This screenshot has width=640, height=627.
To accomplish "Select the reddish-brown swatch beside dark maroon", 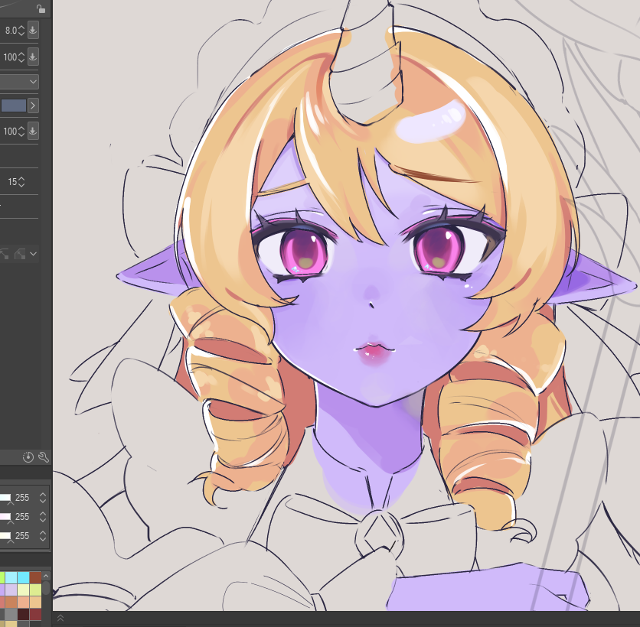I will 35,614.
